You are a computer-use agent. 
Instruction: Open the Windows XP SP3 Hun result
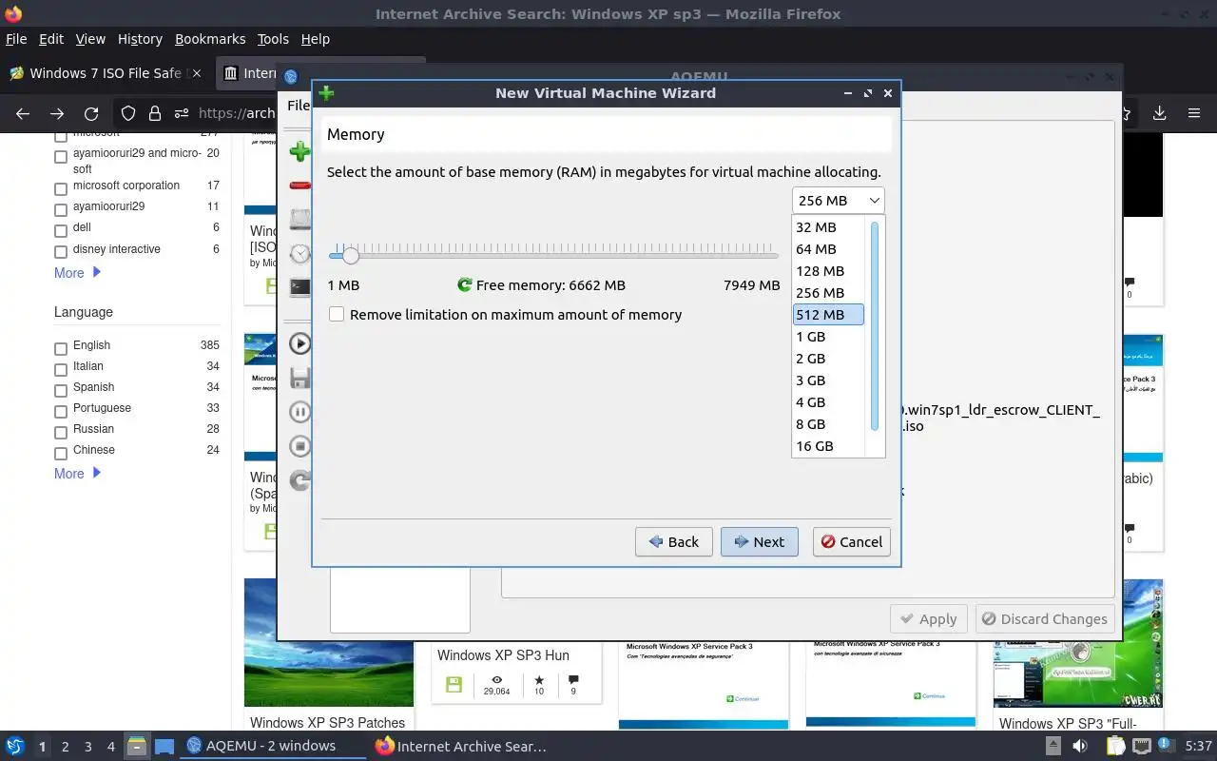[x=503, y=654]
